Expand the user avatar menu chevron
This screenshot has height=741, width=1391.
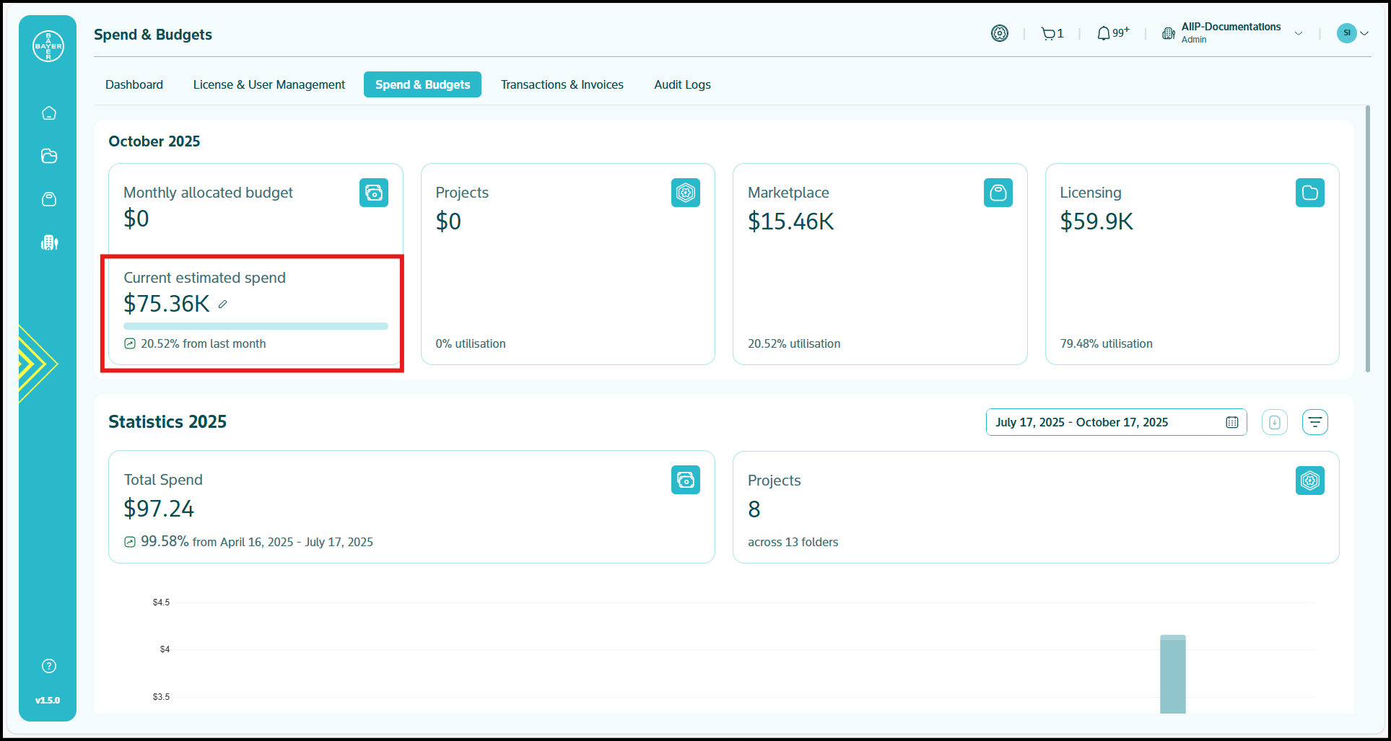(1364, 33)
